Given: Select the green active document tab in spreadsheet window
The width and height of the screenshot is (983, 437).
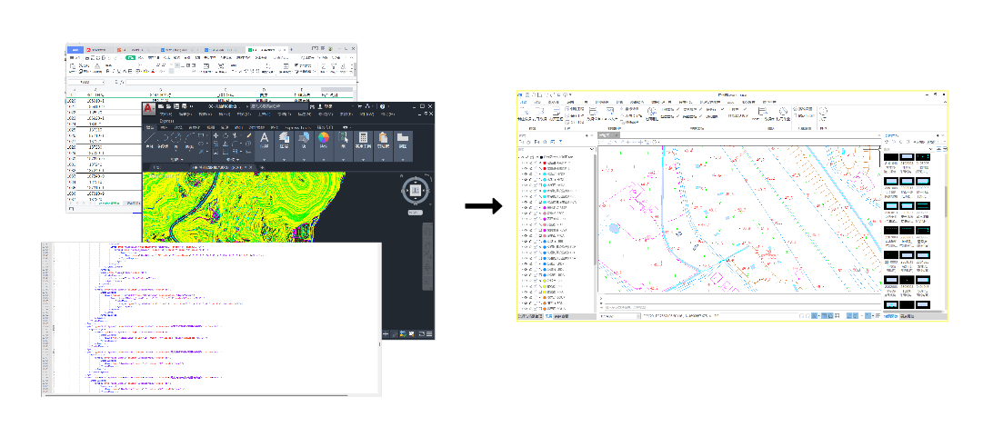Looking at the screenshot, I should pos(267,49).
